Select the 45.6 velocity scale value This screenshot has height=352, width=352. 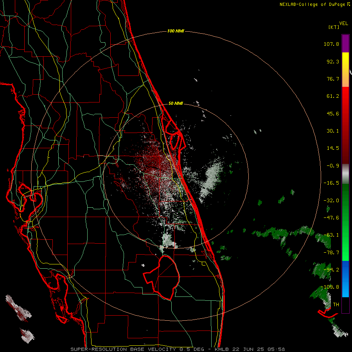point(333,113)
